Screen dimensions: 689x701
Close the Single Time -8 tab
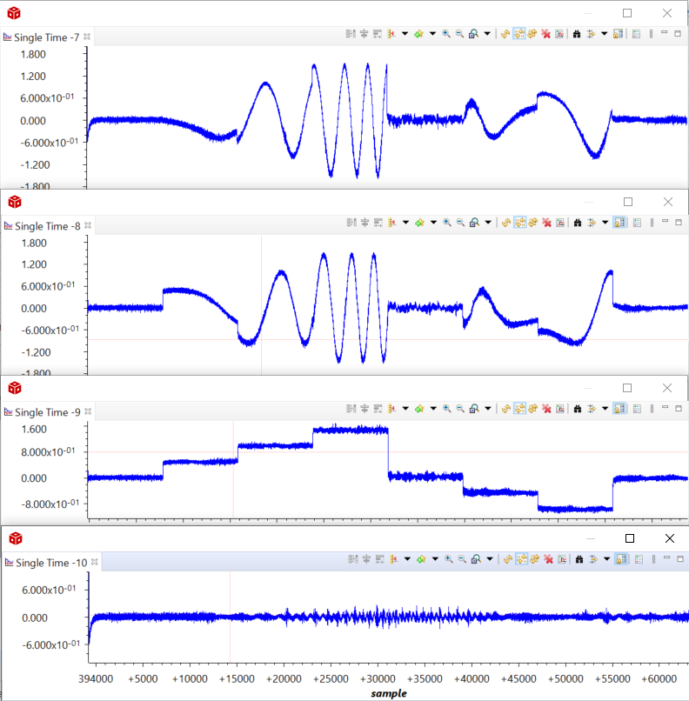coord(87,225)
